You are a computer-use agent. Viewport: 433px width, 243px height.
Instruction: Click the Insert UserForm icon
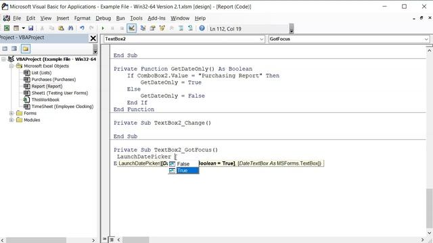coord(16,28)
